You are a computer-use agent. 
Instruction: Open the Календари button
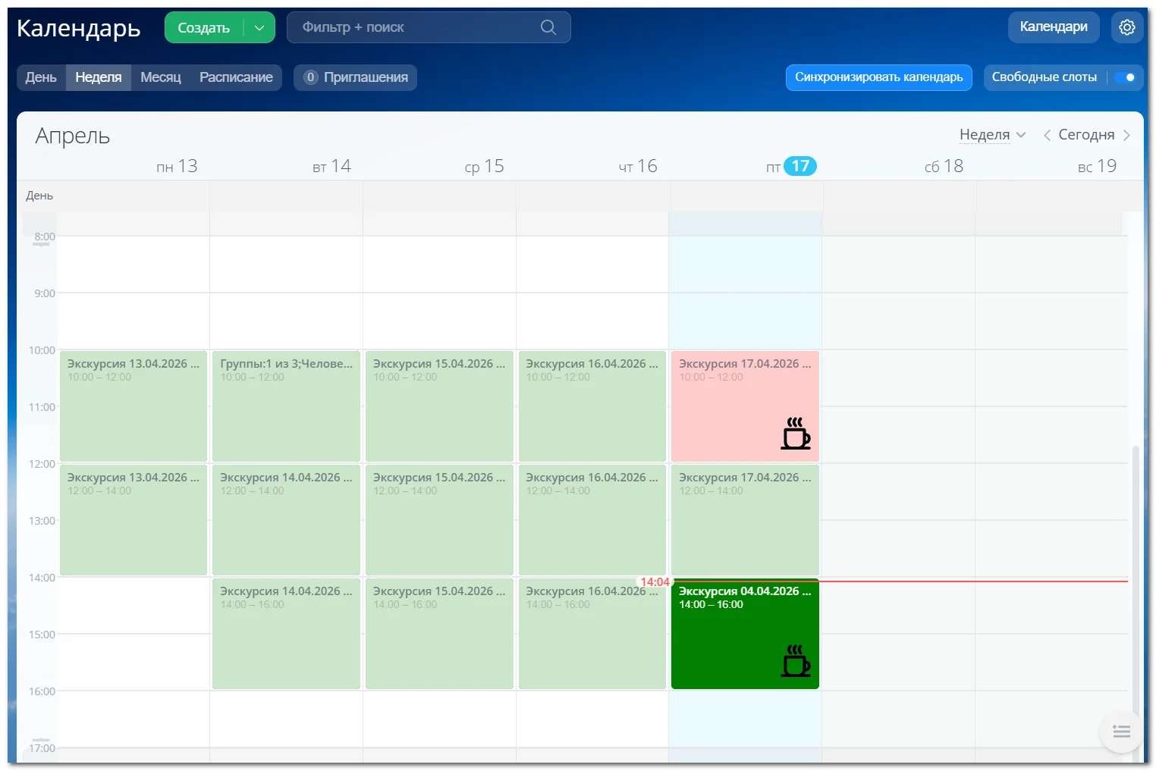pos(1053,27)
